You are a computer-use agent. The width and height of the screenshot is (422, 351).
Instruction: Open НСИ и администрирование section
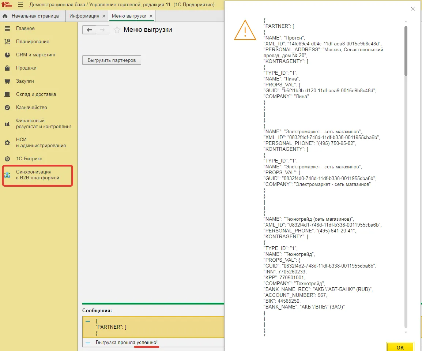[41, 142]
